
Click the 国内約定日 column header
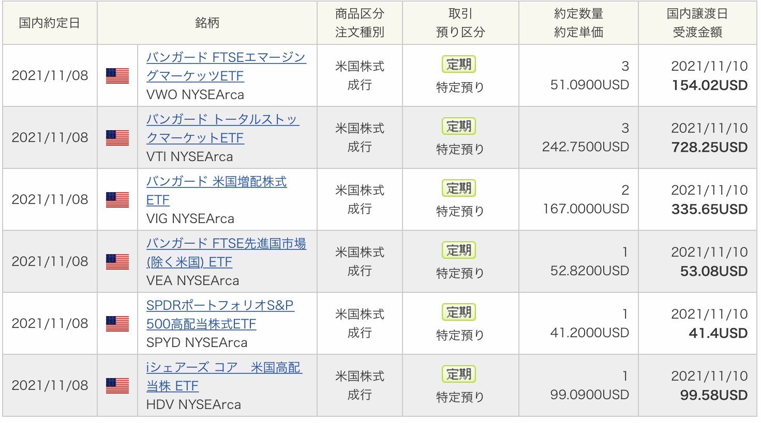50,23
